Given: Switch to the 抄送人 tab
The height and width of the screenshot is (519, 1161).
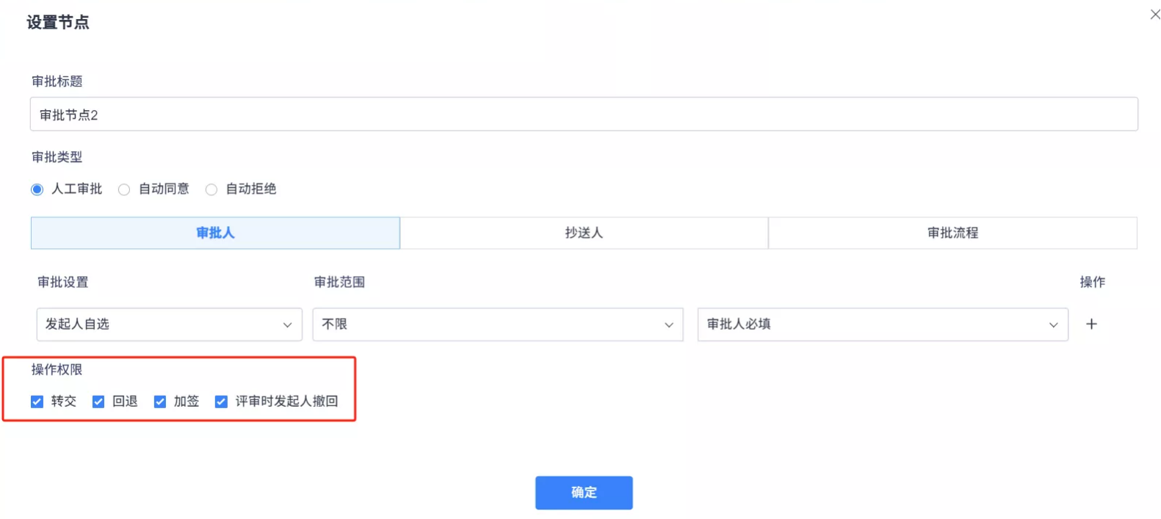Looking at the screenshot, I should tap(584, 233).
